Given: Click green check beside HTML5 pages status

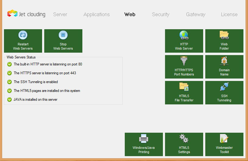Looking at the screenshot, I should (9, 91).
